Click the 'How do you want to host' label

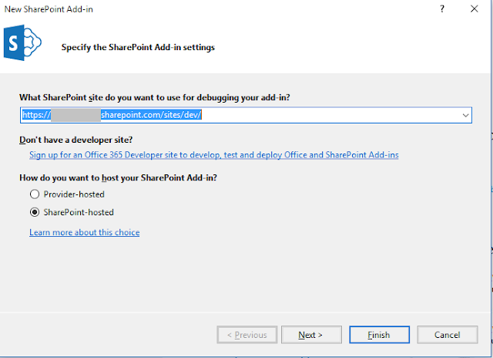coord(118,178)
